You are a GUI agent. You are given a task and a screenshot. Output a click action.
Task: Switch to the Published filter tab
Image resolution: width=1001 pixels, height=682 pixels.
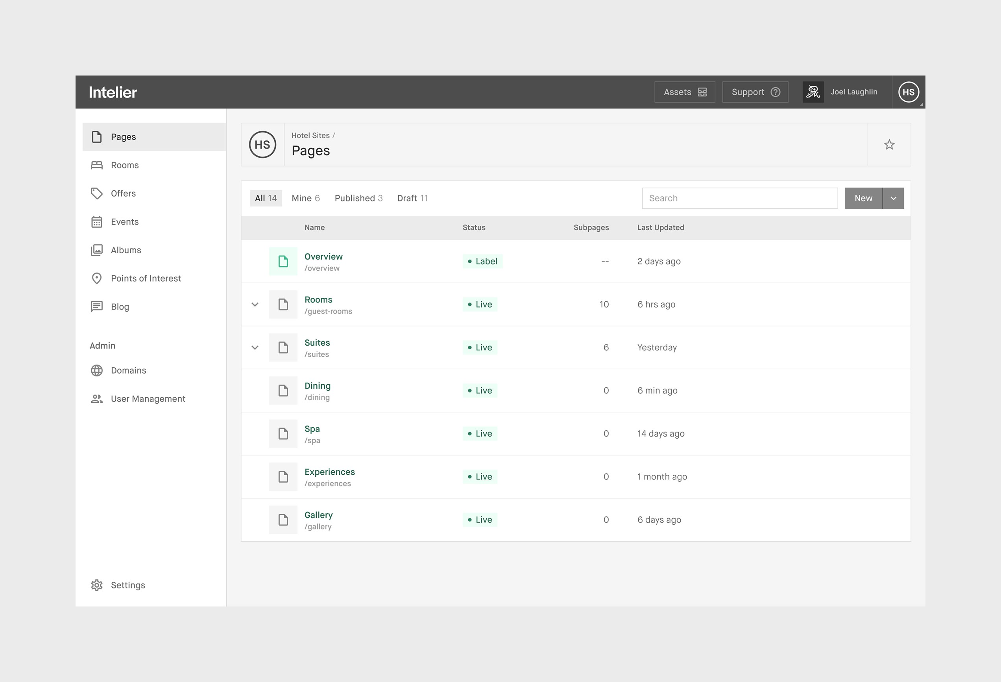pyautogui.click(x=359, y=198)
